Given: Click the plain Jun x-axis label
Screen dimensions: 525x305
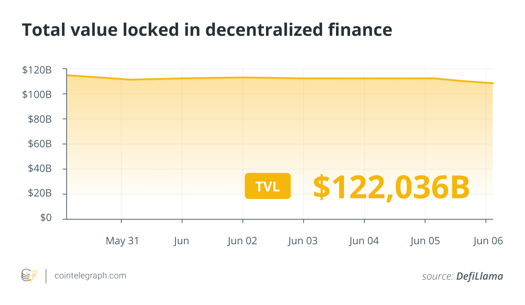Looking at the screenshot, I should (181, 241).
